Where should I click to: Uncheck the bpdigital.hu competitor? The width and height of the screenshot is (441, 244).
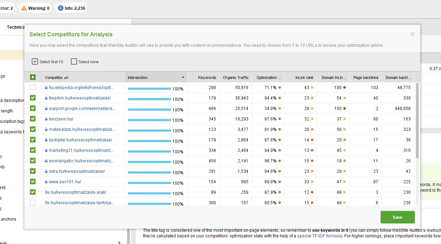coord(33,140)
